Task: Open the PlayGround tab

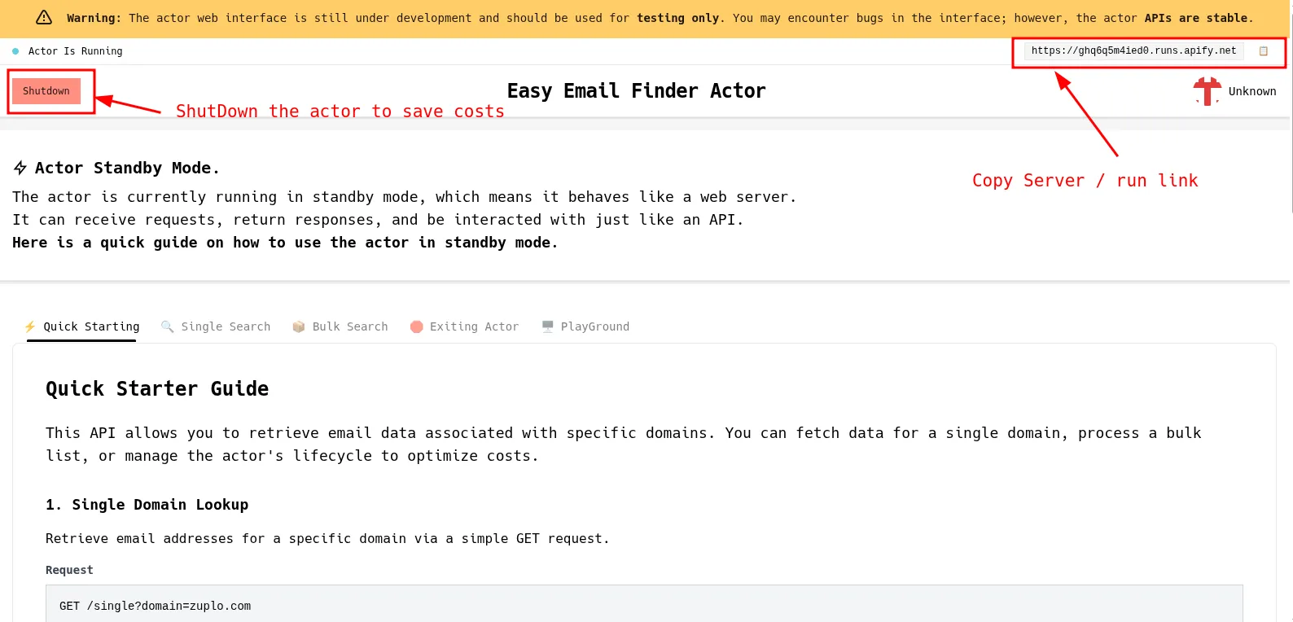Action: 585,326
